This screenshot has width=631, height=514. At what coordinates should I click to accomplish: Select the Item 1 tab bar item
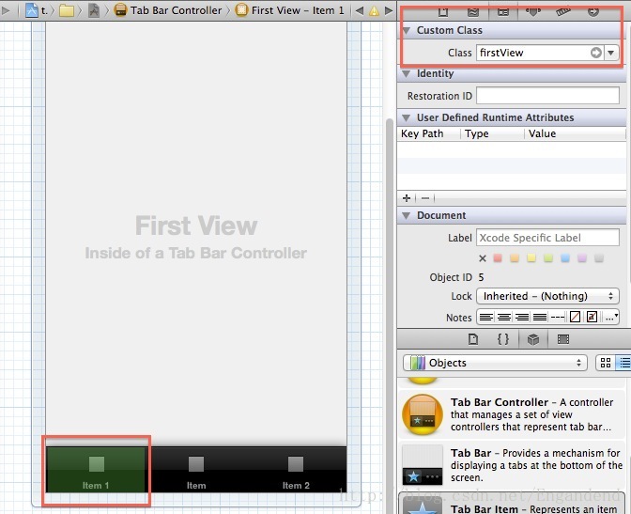96,469
